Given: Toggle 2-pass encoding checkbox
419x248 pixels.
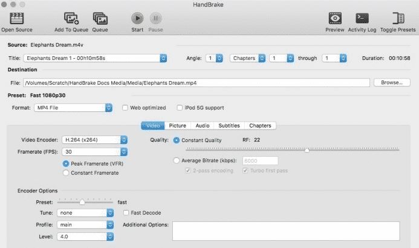Looking at the screenshot, I should [x=188, y=171].
